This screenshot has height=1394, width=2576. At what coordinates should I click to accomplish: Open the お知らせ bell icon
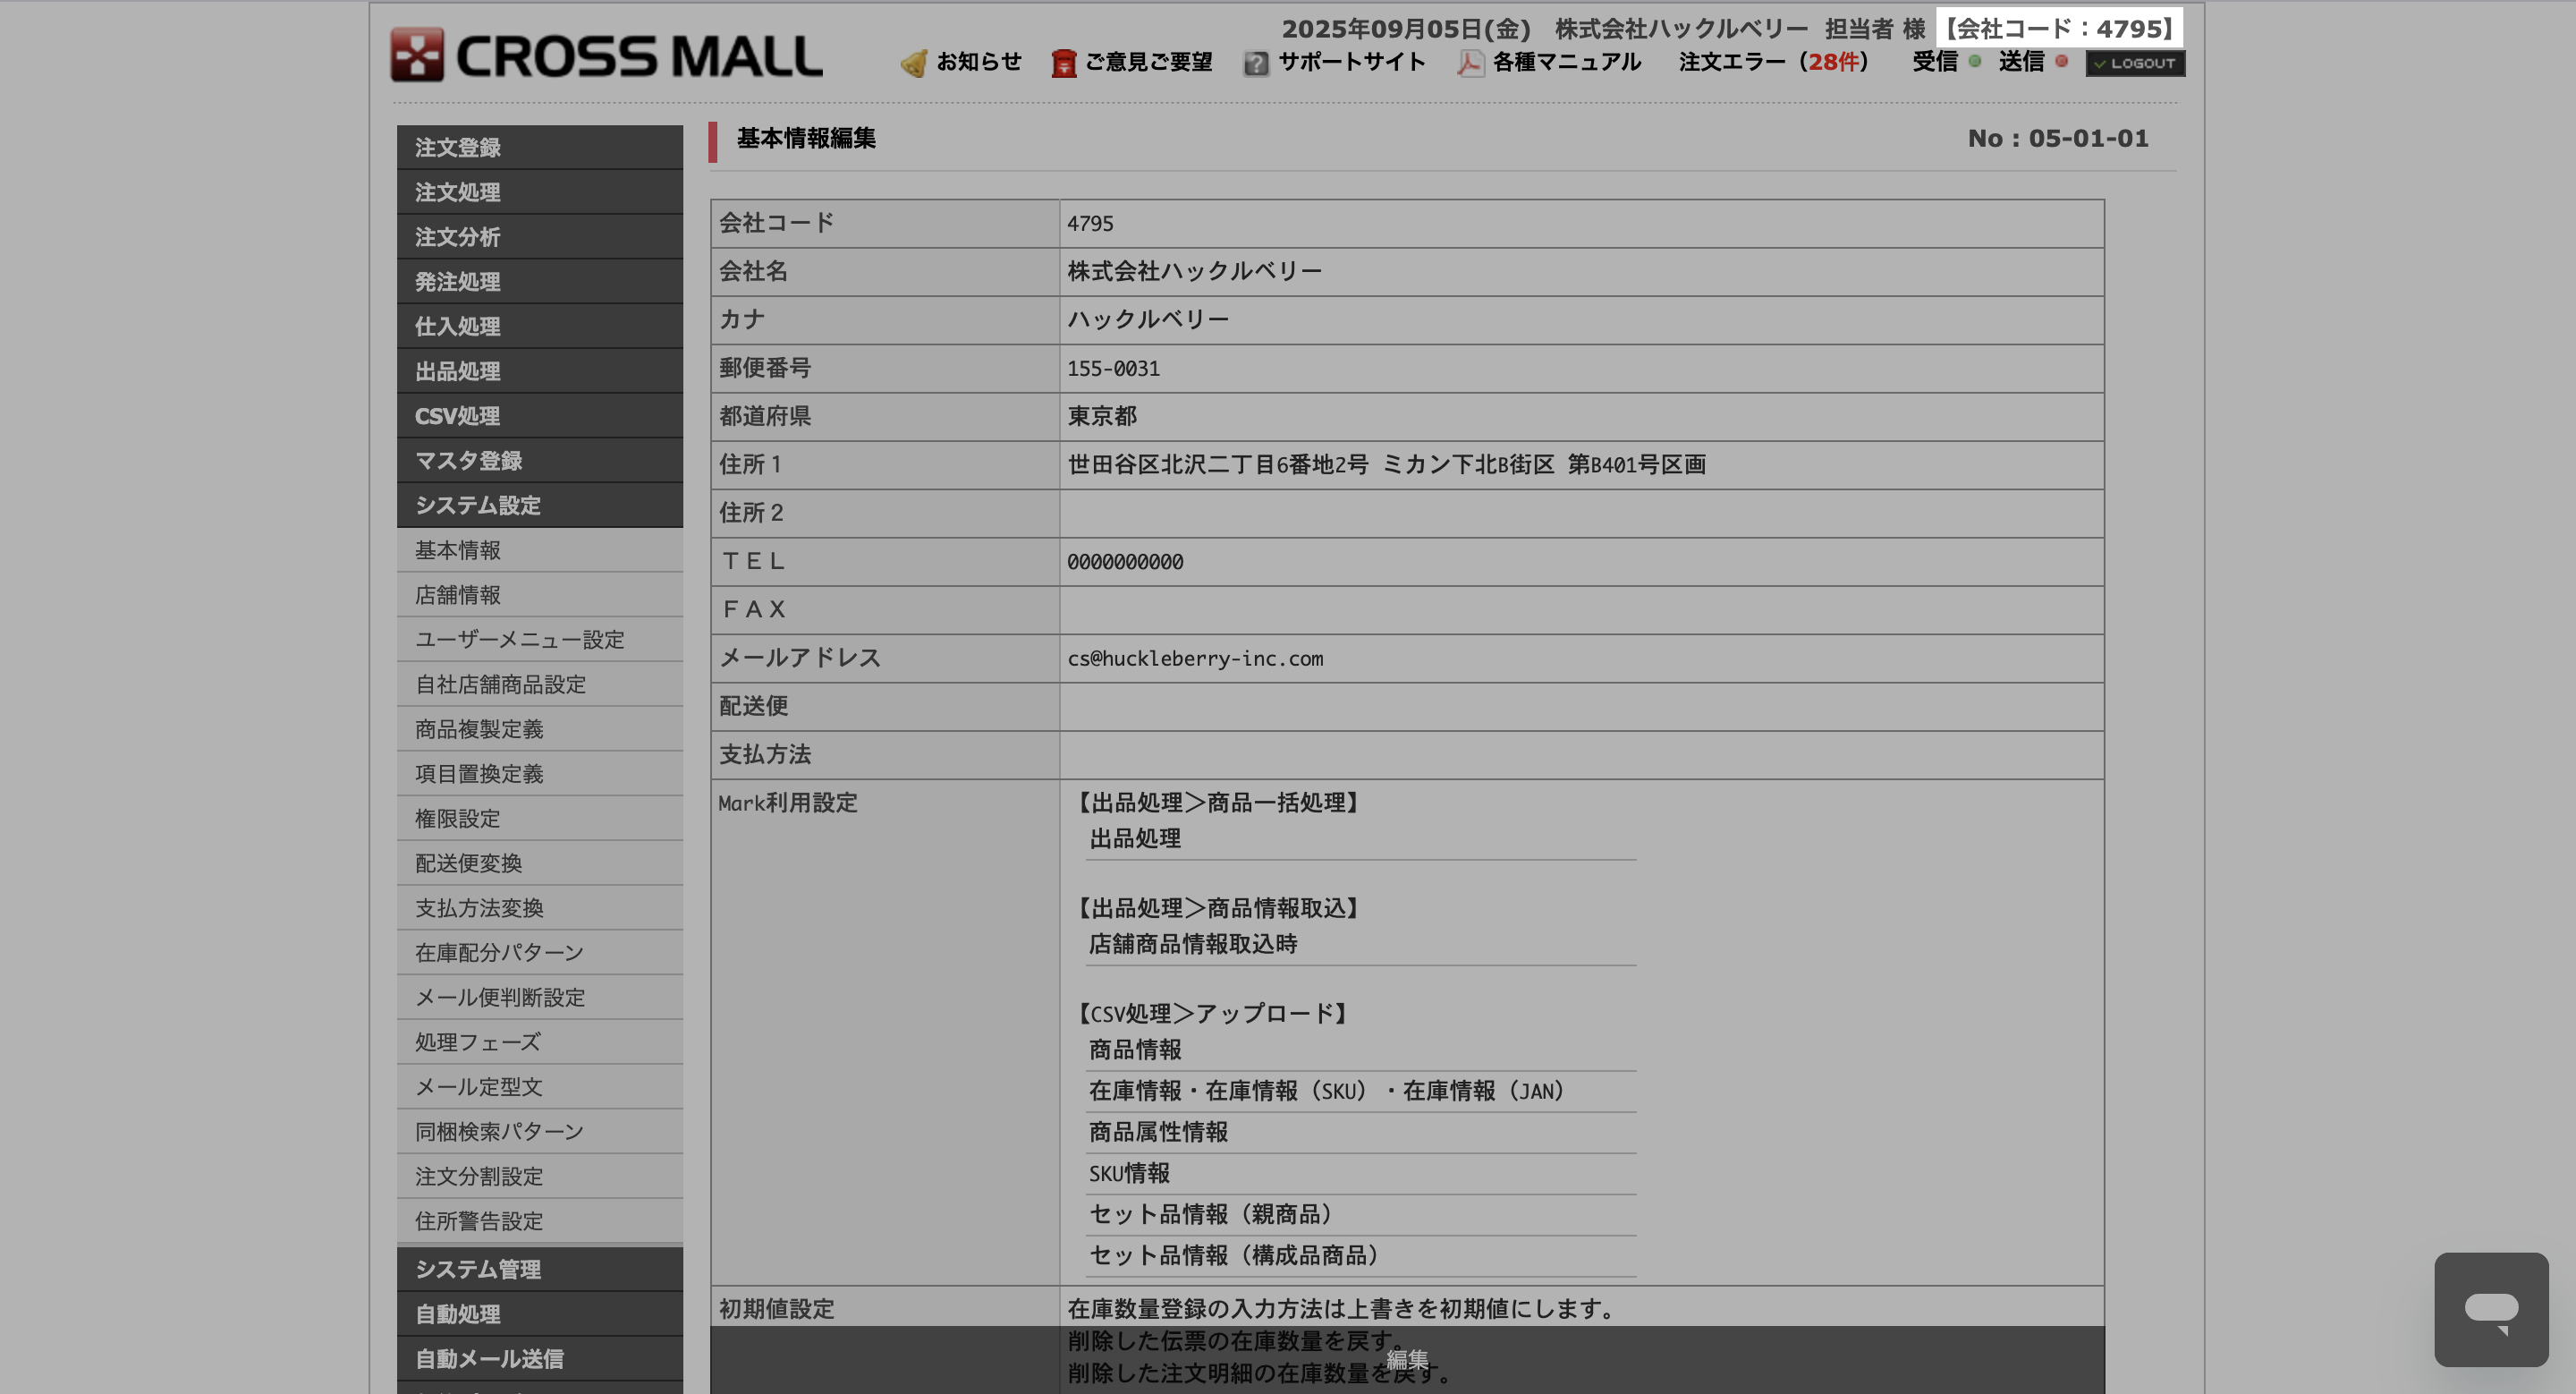click(x=913, y=63)
